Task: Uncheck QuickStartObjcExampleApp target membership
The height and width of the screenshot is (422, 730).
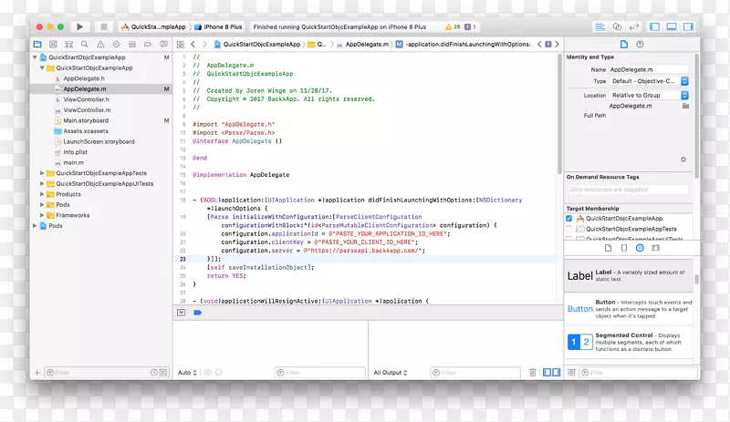Action: pyautogui.click(x=569, y=219)
